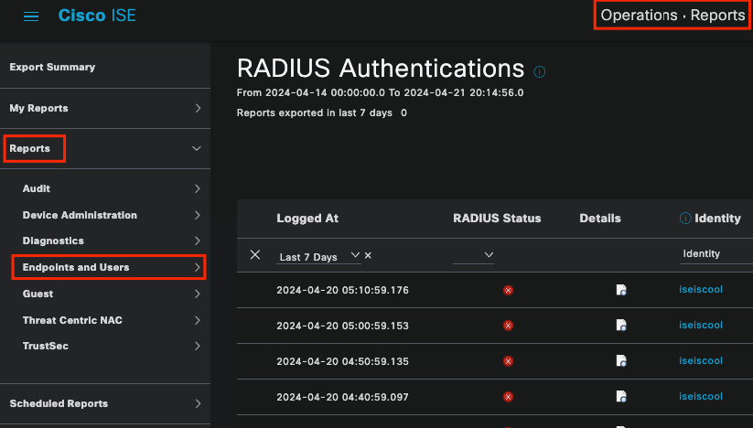Open iseiscool identity for 04:50:59.135 row

(701, 360)
